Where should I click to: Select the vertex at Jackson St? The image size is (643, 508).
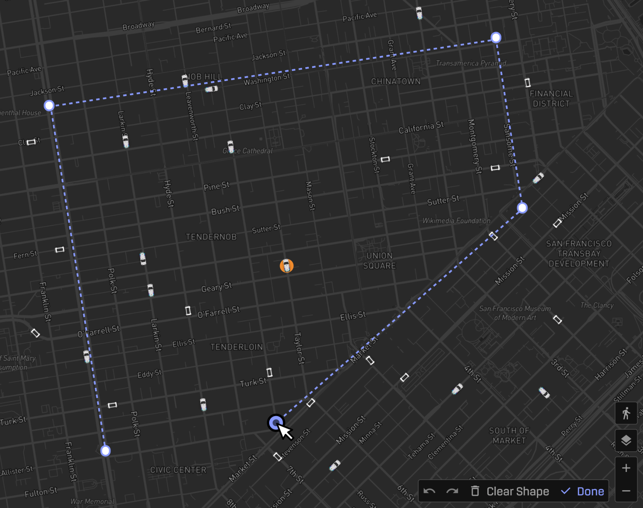(x=49, y=105)
